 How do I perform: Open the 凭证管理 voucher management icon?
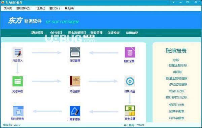(x=75, y=52)
